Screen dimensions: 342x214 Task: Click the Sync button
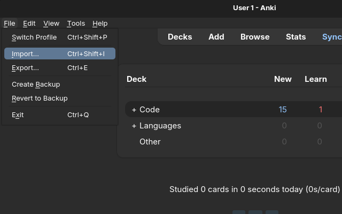click(331, 37)
